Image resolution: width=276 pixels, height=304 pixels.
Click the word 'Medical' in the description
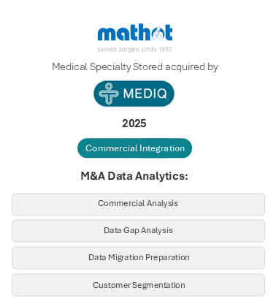69,66
